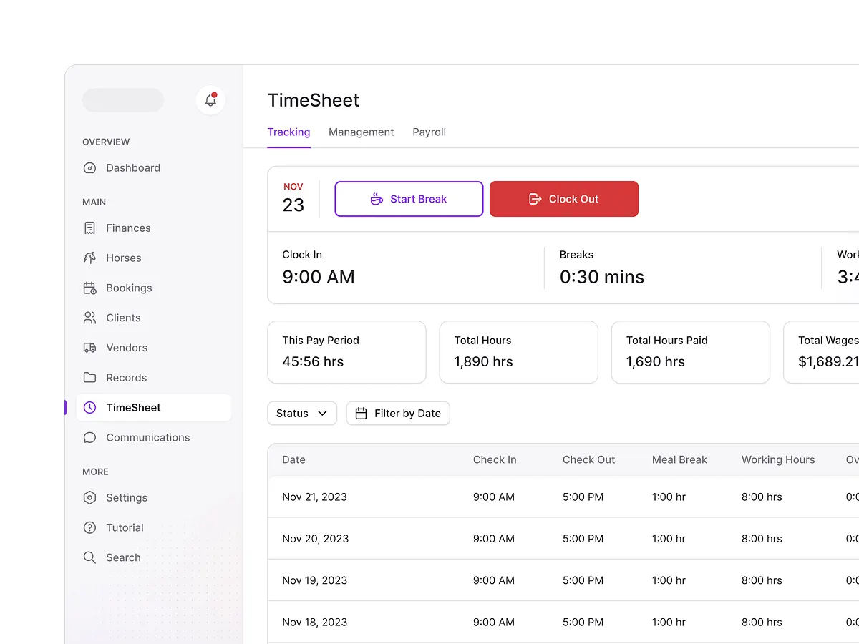Select the Horses sidebar icon

tap(89, 258)
